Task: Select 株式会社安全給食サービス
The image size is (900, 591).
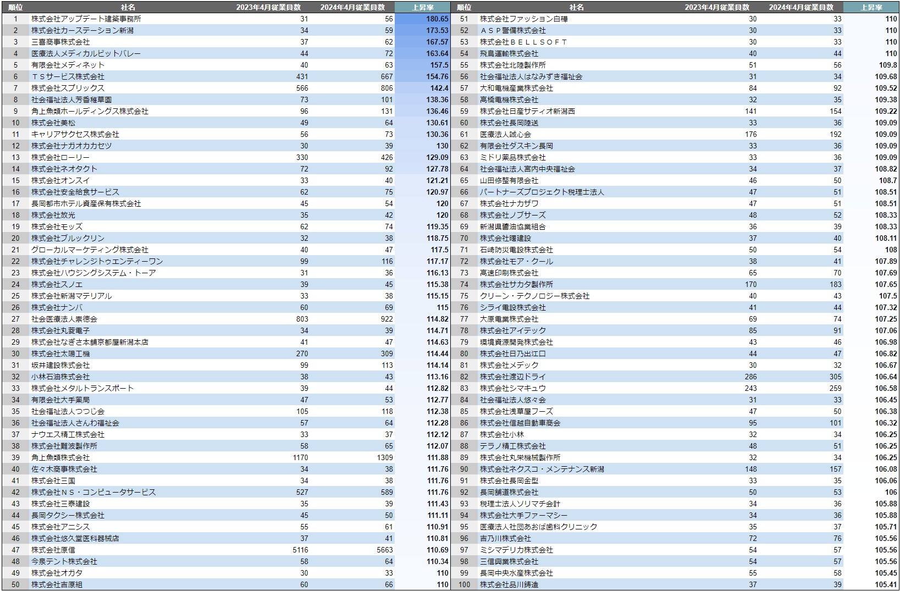Action: point(75,192)
